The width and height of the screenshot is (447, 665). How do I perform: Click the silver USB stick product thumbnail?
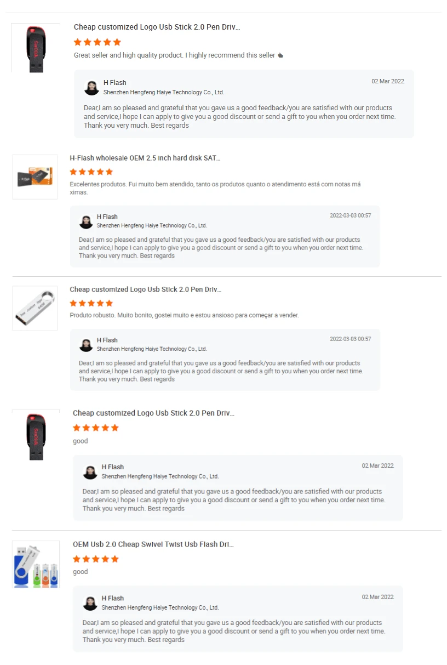[35, 308]
